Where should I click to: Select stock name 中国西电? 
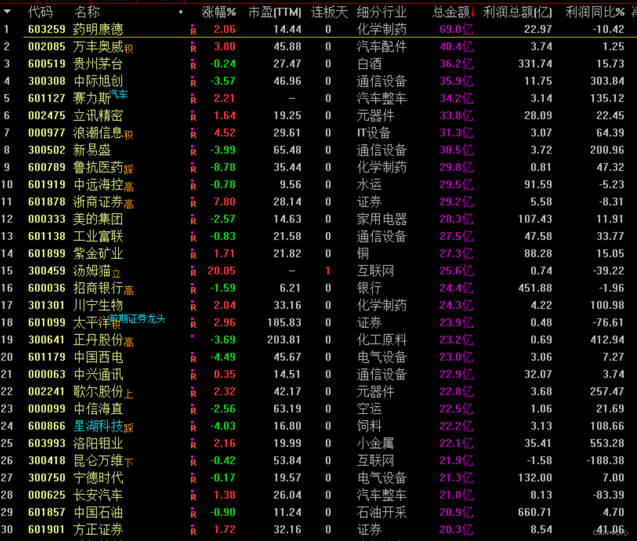(98, 357)
